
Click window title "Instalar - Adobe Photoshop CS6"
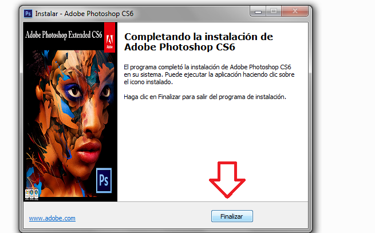pos(84,14)
